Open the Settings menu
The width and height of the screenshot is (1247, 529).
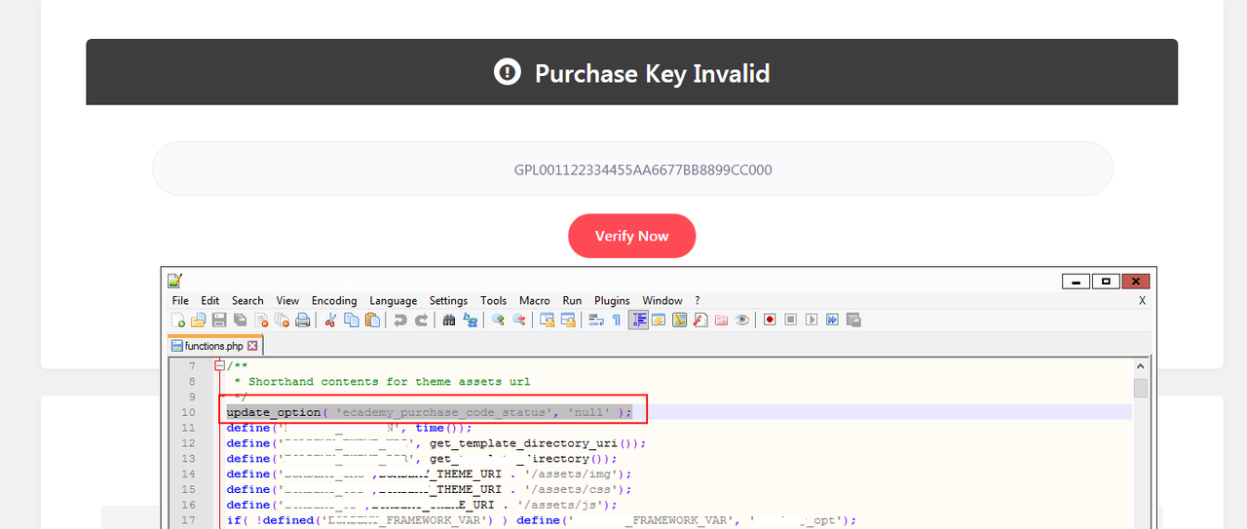(x=448, y=300)
